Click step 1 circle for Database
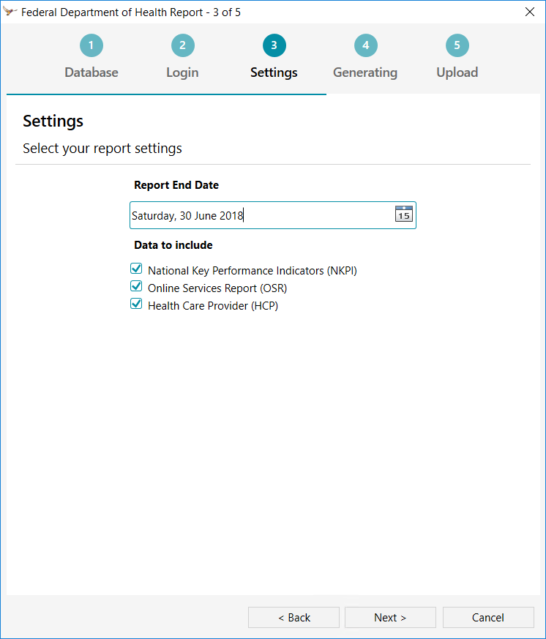Viewport: 546px width, 639px height. coord(91,45)
